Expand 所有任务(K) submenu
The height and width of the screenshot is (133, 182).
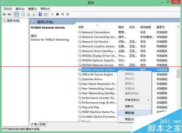pos(135,100)
